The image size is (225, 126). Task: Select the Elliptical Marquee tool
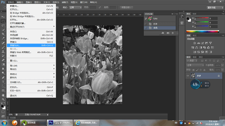[x=3, y=21]
